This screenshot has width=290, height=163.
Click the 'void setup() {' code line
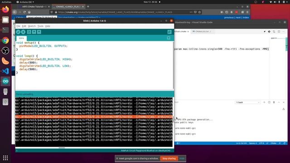pyautogui.click(x=28, y=43)
